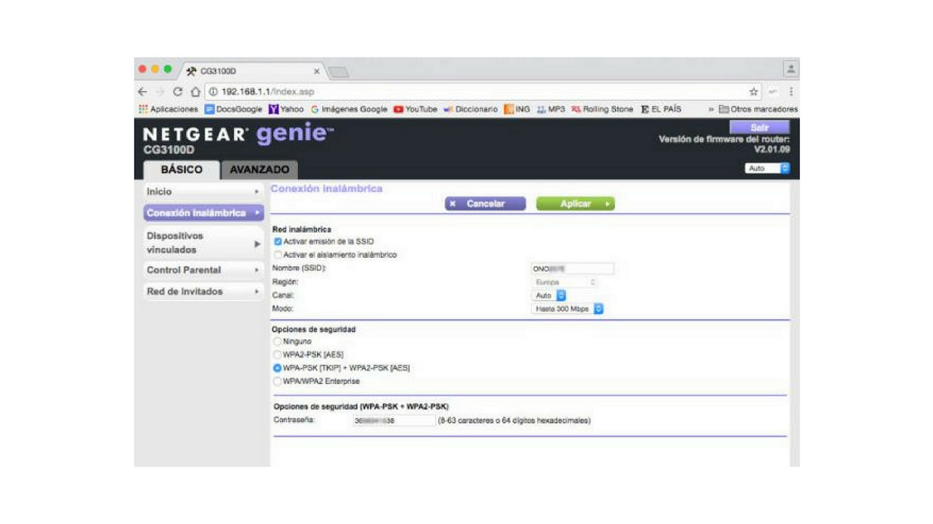Open the EL PAÍS bookmark
The height and width of the screenshot is (524, 933).
661,109
